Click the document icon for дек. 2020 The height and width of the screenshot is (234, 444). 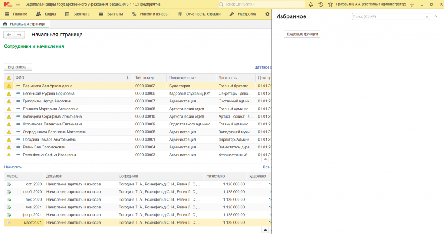click(x=9, y=200)
